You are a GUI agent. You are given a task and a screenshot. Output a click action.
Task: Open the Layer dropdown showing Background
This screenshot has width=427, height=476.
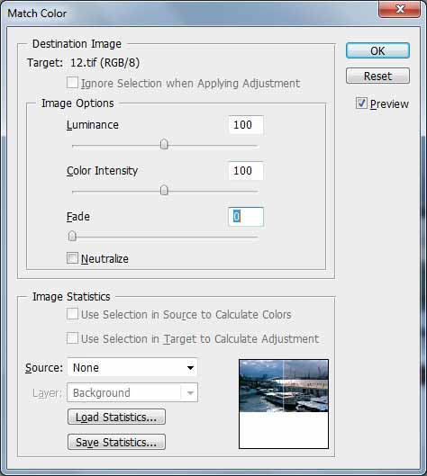click(132, 392)
